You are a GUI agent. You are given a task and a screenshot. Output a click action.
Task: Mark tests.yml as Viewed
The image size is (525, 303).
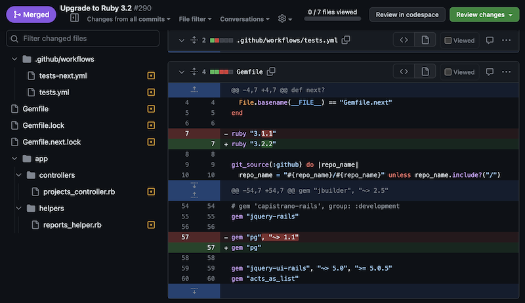point(459,41)
